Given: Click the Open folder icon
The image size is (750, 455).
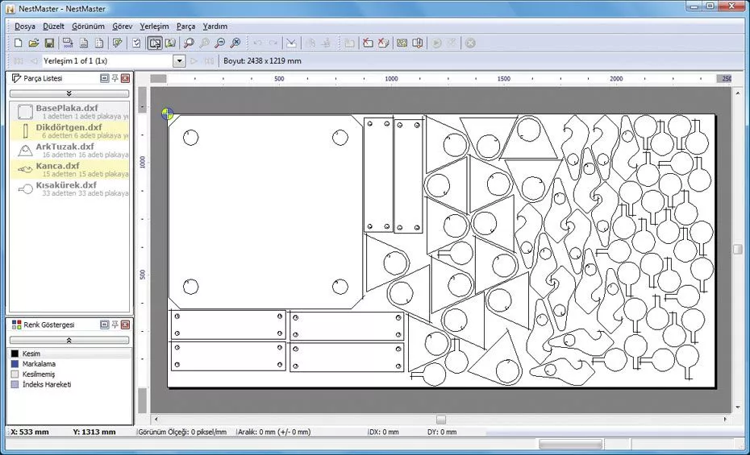Looking at the screenshot, I should pyautogui.click(x=34, y=43).
